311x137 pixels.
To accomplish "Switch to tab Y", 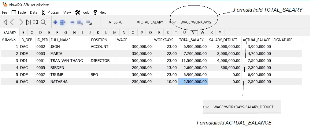I will [x=220, y=32].
